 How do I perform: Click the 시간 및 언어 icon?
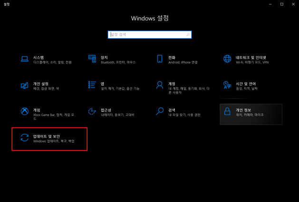[227, 85]
